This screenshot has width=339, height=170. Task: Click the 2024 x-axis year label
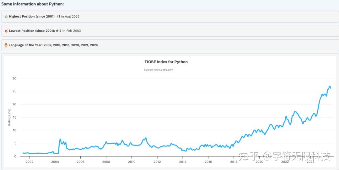click(310, 162)
